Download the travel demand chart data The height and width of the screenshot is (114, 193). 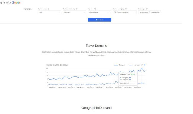[x=145, y=65]
